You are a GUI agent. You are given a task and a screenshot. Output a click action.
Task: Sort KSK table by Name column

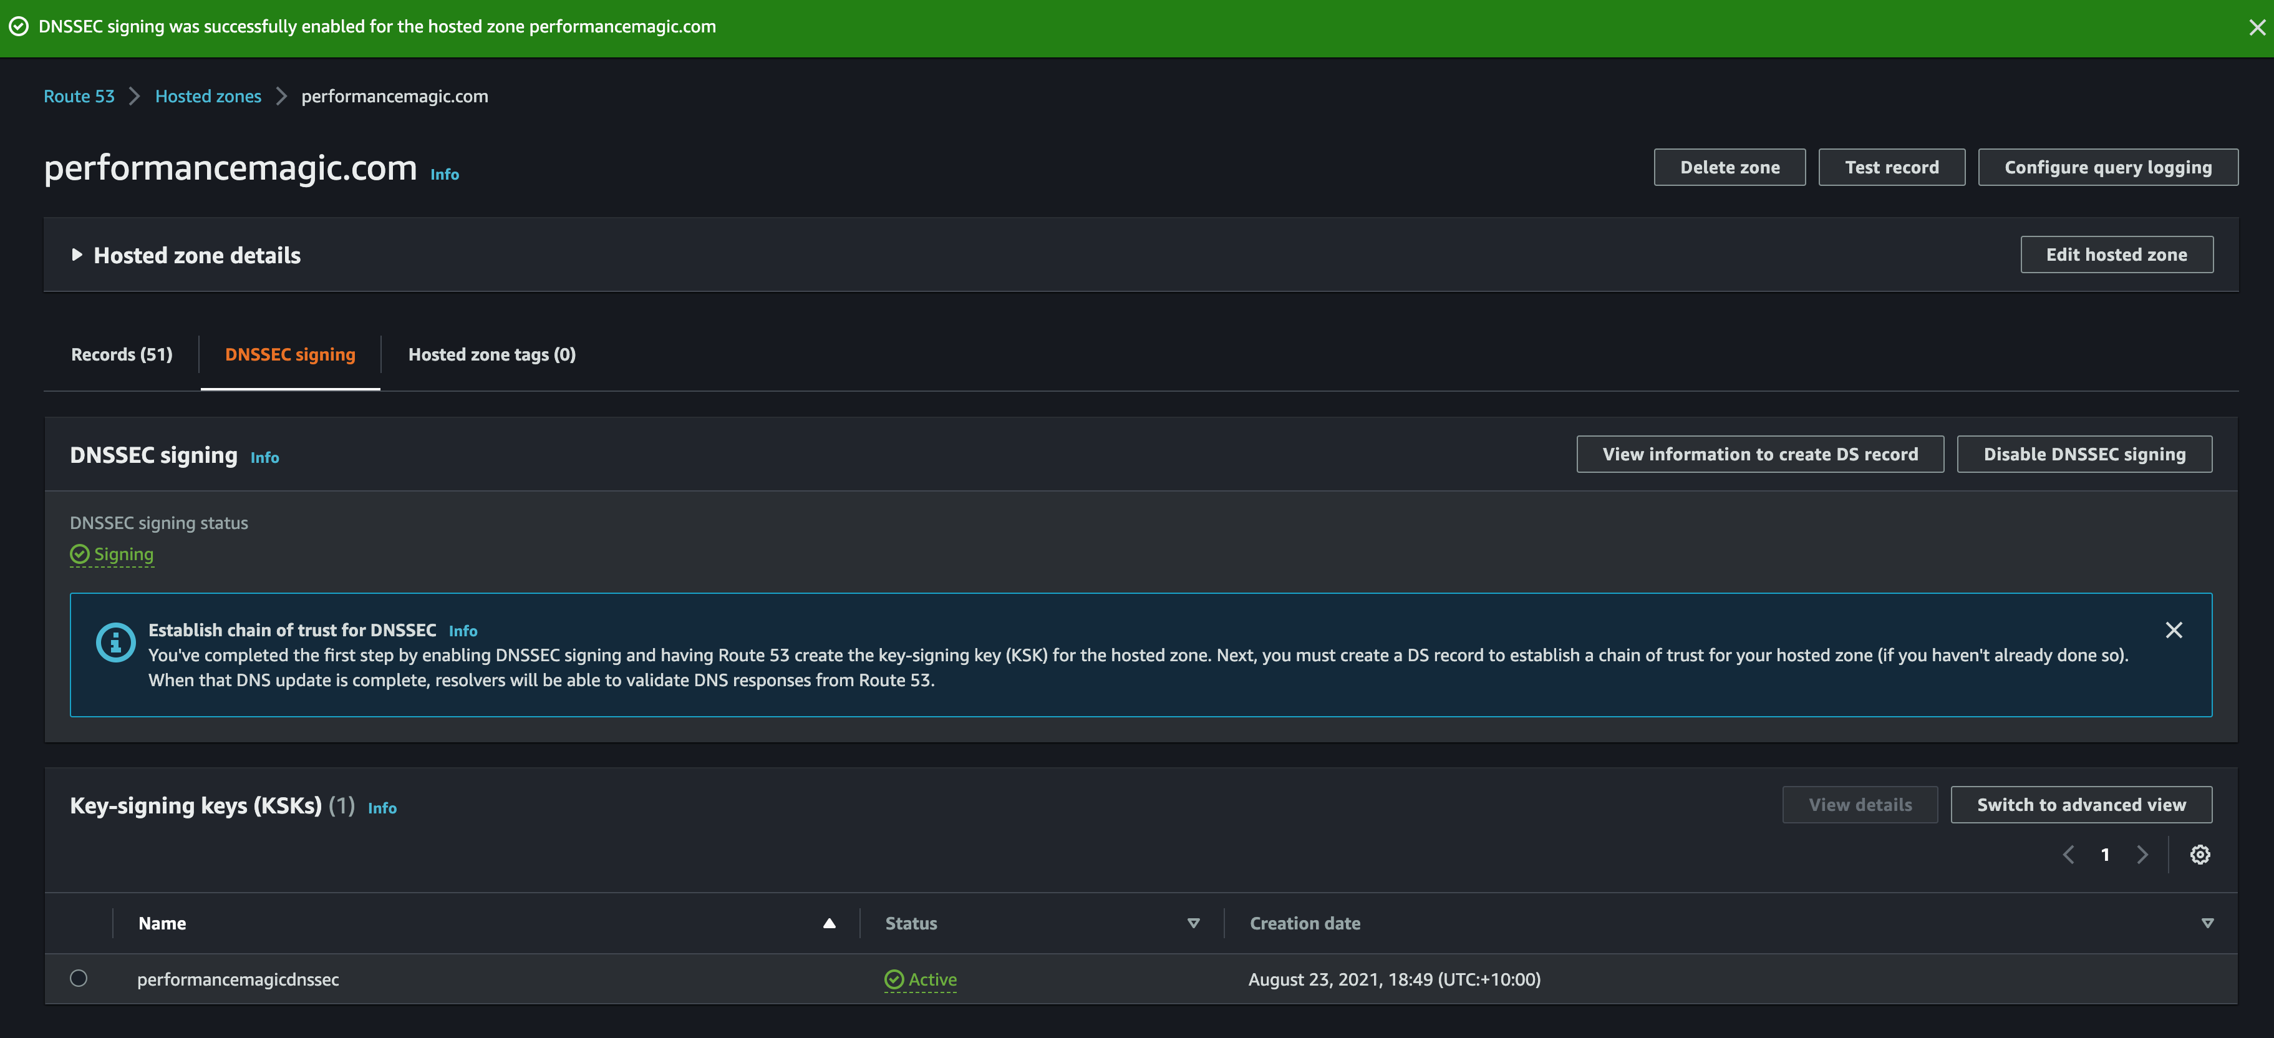point(829,923)
